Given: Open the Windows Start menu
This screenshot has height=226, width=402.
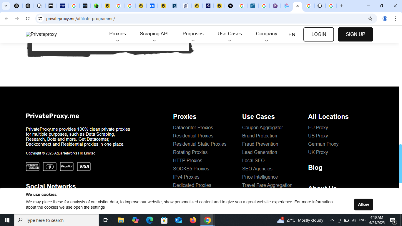Looking at the screenshot, I should [7, 220].
